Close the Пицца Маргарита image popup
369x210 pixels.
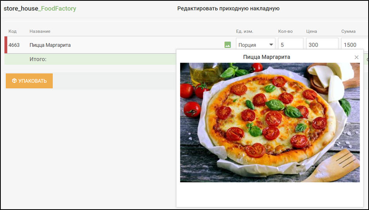tap(356, 57)
